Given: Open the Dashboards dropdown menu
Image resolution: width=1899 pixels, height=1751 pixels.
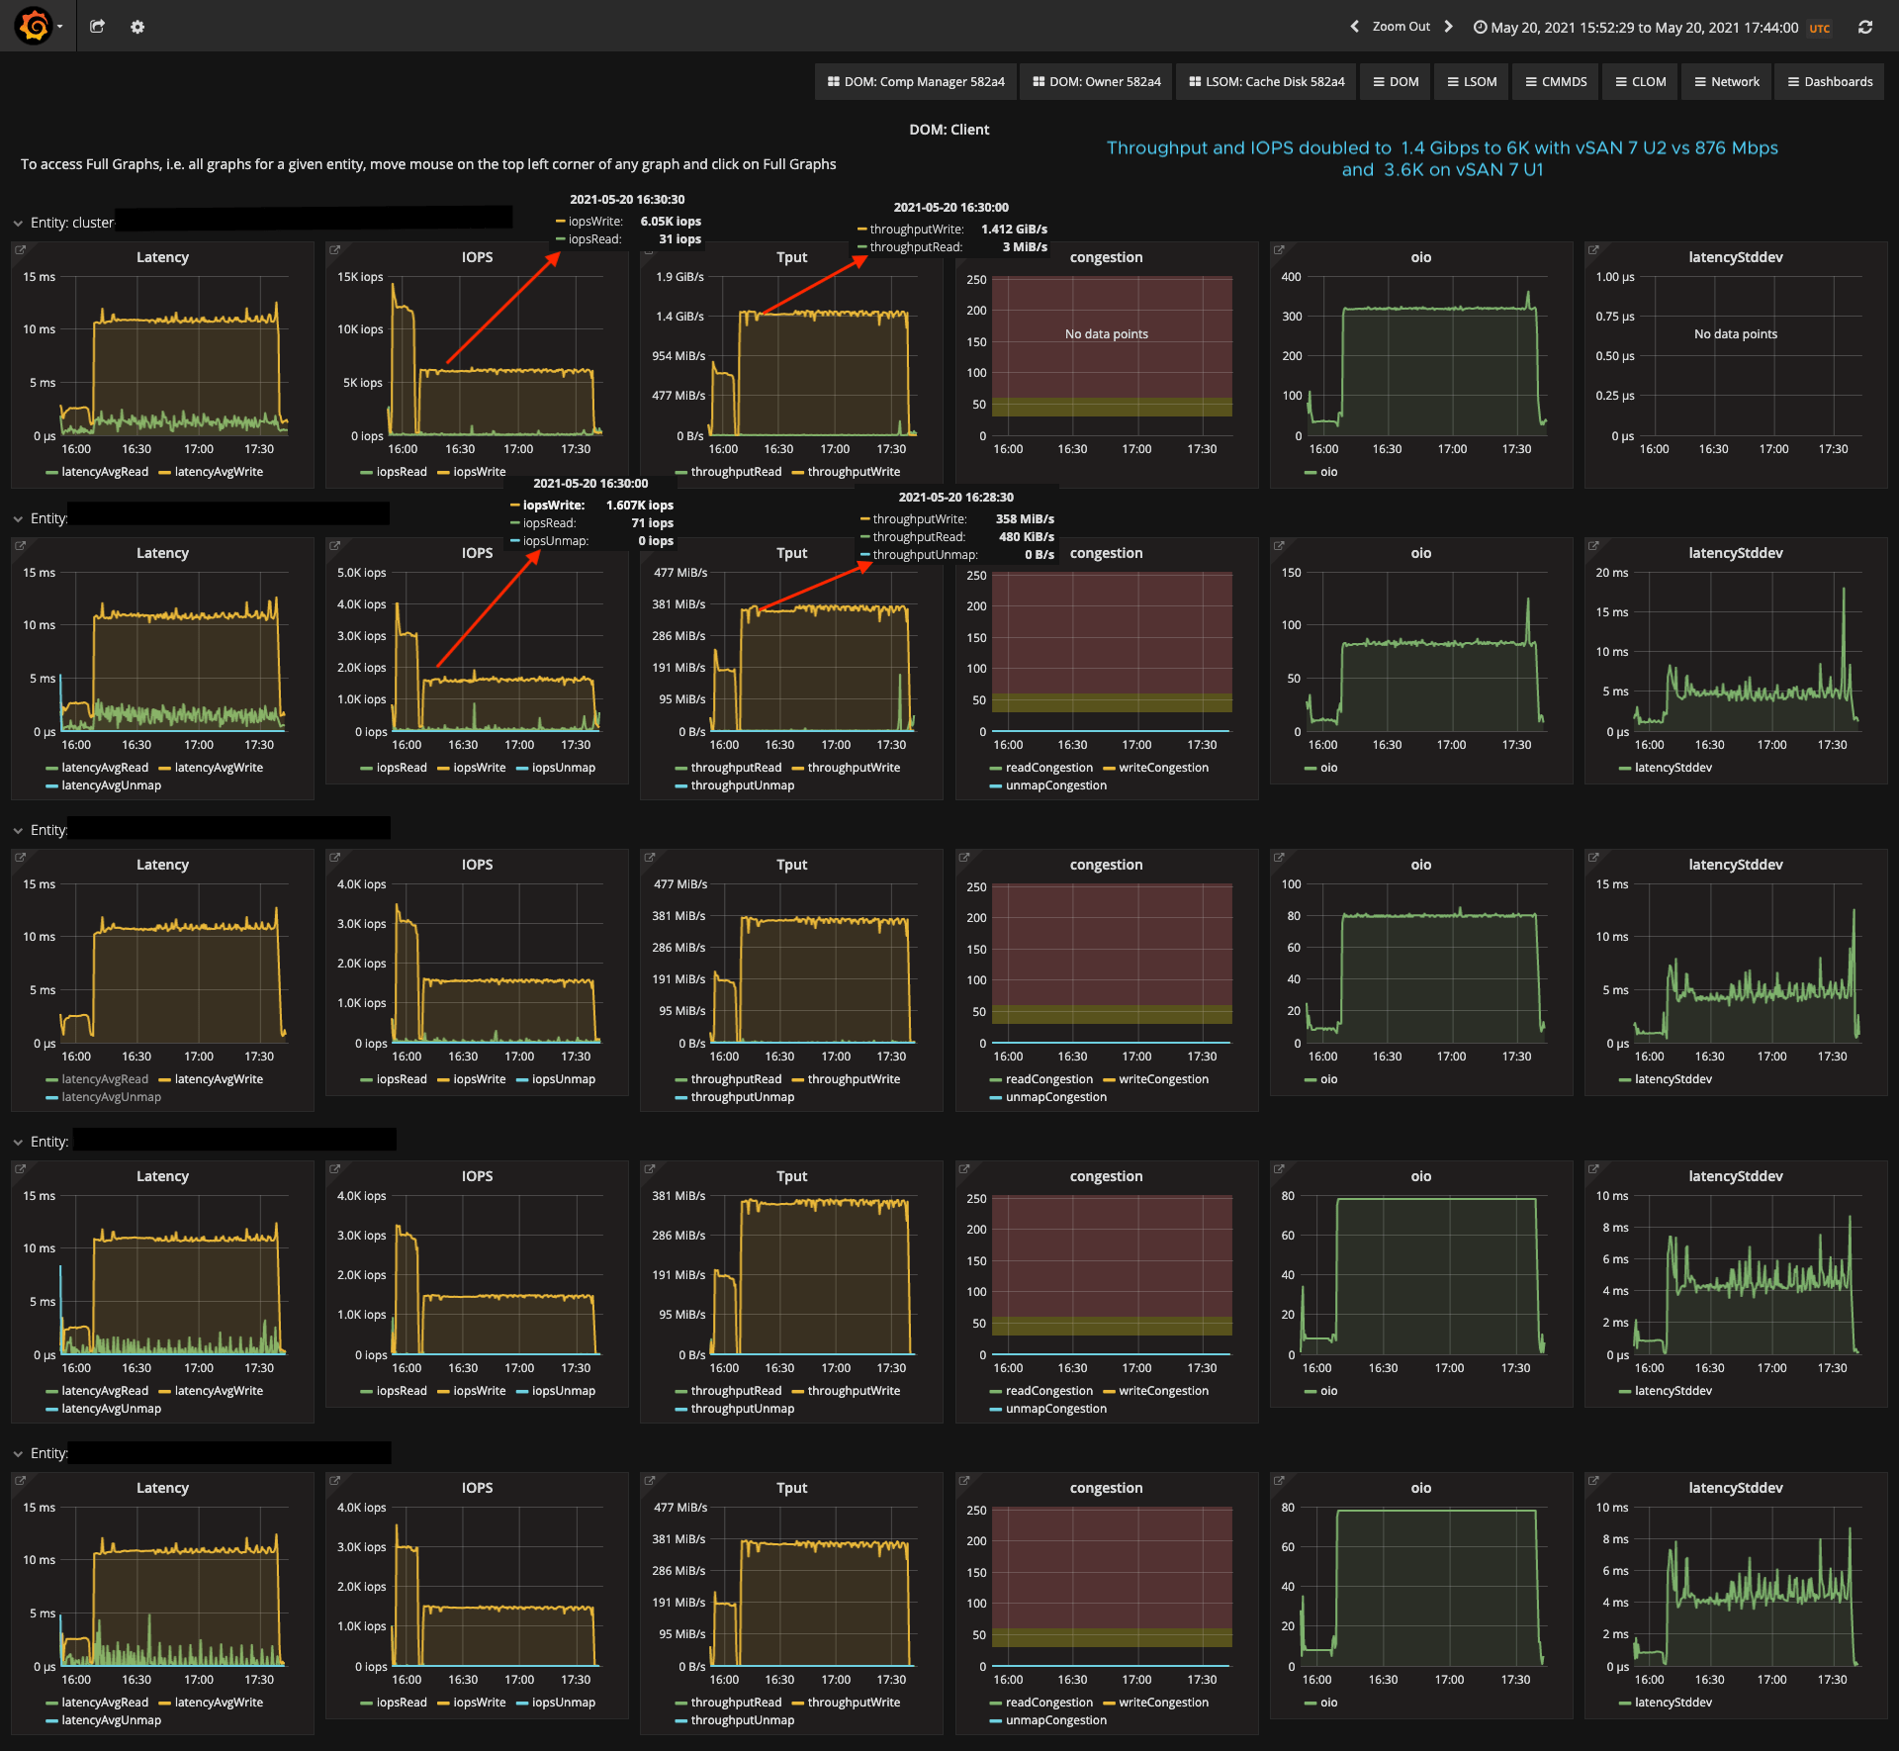Looking at the screenshot, I should click(x=1830, y=82).
